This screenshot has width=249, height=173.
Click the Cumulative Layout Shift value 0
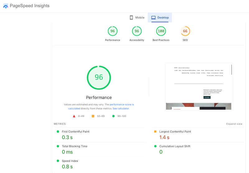click(x=161, y=152)
